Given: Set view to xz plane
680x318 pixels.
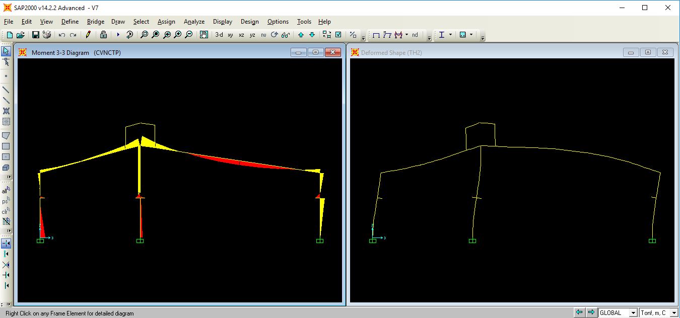Looking at the screenshot, I should pyautogui.click(x=241, y=35).
